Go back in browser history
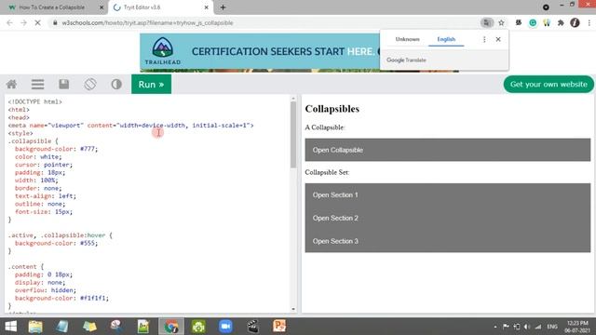Image resolution: width=596 pixels, height=335 pixels. point(10,22)
